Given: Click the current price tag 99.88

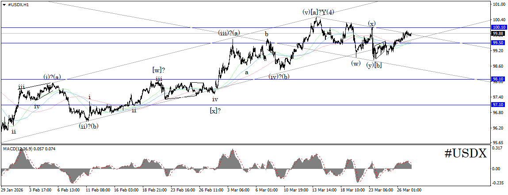Looking at the screenshot, I should coord(498,33).
